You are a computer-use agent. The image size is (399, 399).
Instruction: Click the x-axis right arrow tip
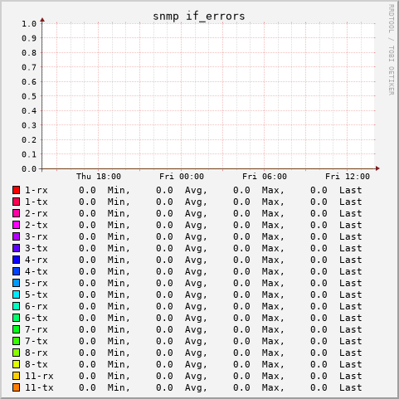point(377,168)
